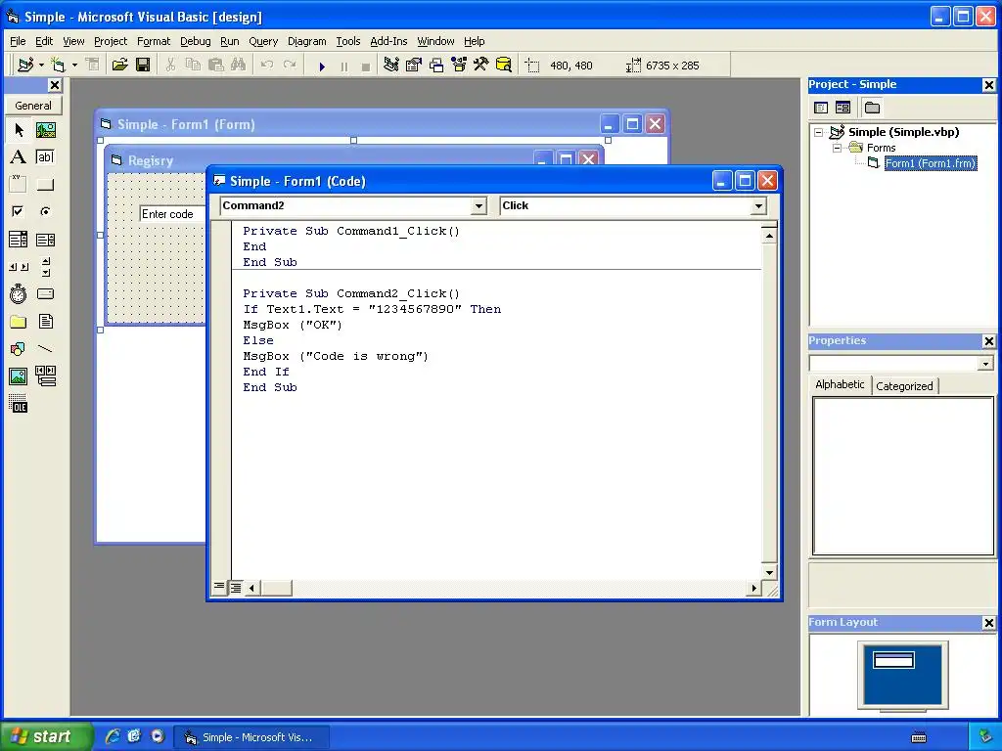Open Add Form dropdown arrow
1002x751 pixels.
click(74, 65)
